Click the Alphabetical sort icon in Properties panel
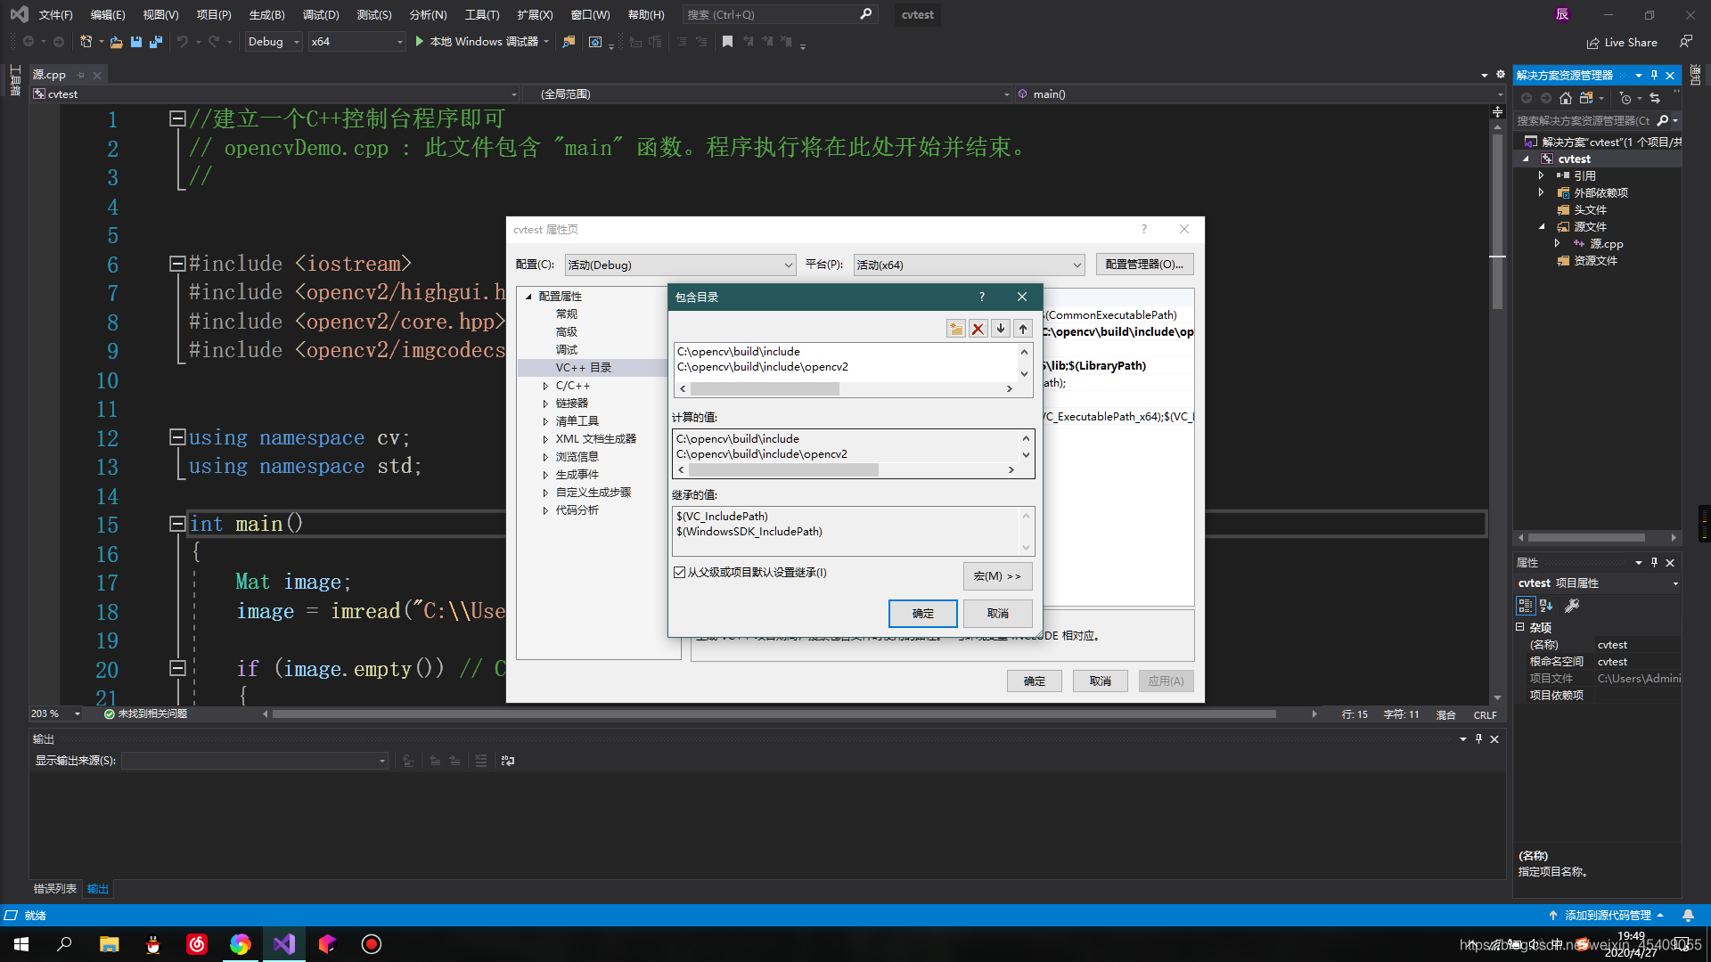 (x=1547, y=606)
